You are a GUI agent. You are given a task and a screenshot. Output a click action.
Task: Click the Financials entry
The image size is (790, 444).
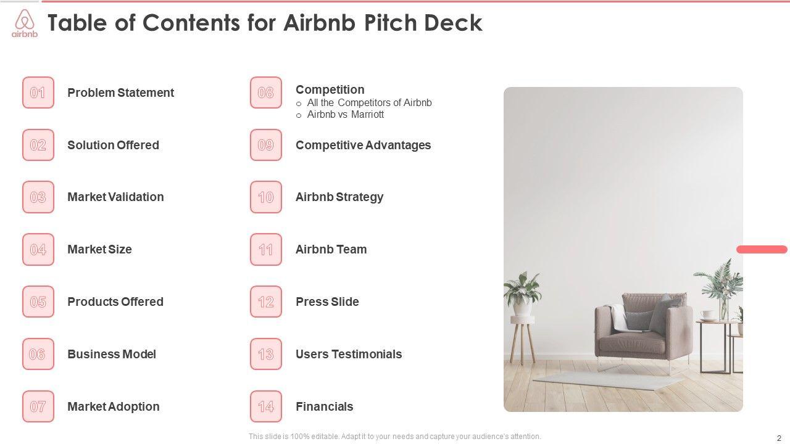(x=325, y=406)
